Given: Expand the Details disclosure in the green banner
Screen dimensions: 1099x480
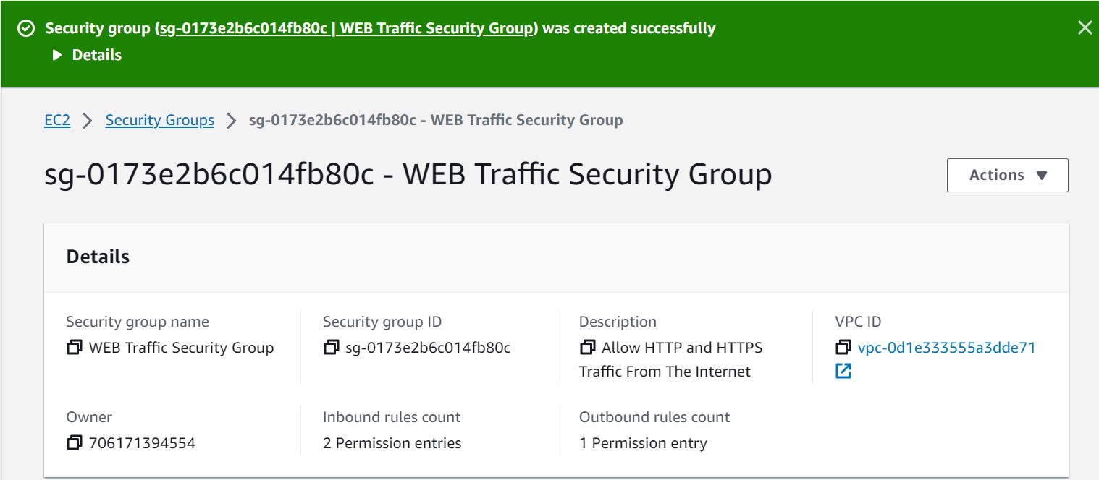Looking at the screenshot, I should point(85,54).
